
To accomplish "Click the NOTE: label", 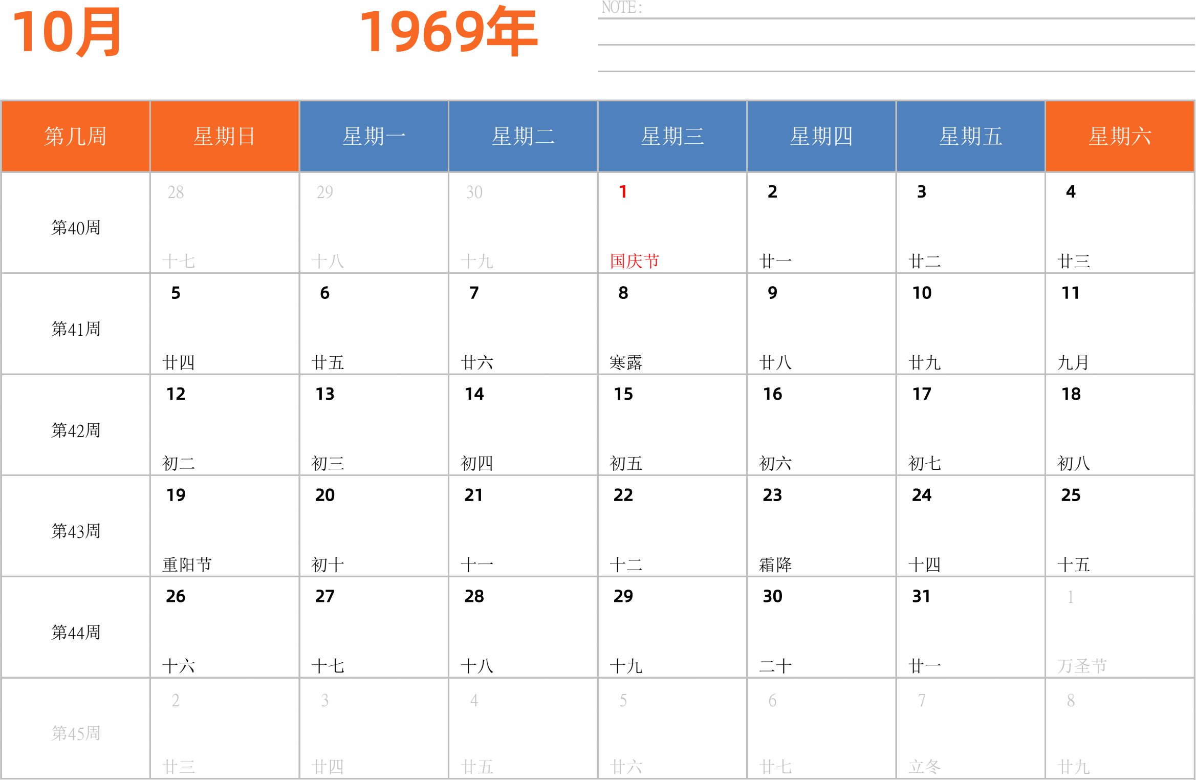I will coord(621,7).
